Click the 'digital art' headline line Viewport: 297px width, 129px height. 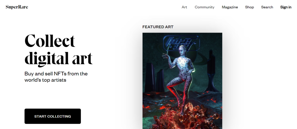click(59, 59)
